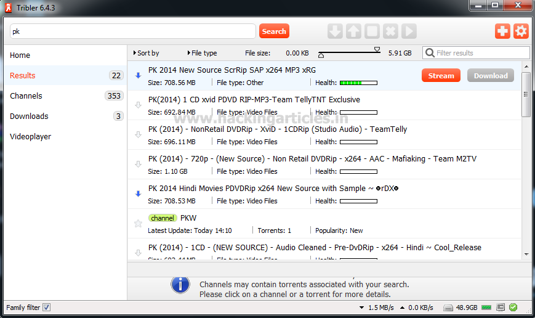Go to Downloads in the sidebar
535x318 pixels.
tap(65, 116)
